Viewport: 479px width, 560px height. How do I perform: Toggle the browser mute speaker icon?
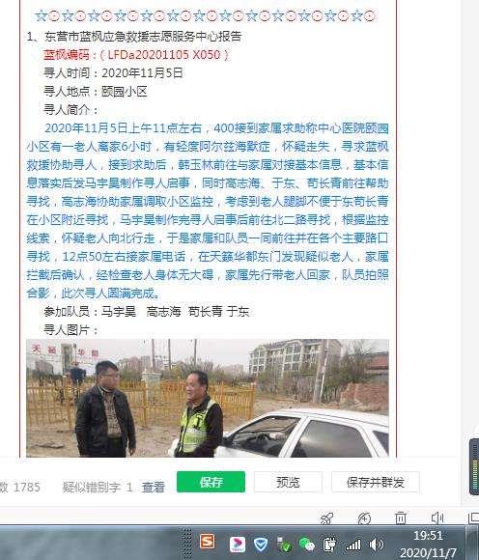click(x=437, y=518)
